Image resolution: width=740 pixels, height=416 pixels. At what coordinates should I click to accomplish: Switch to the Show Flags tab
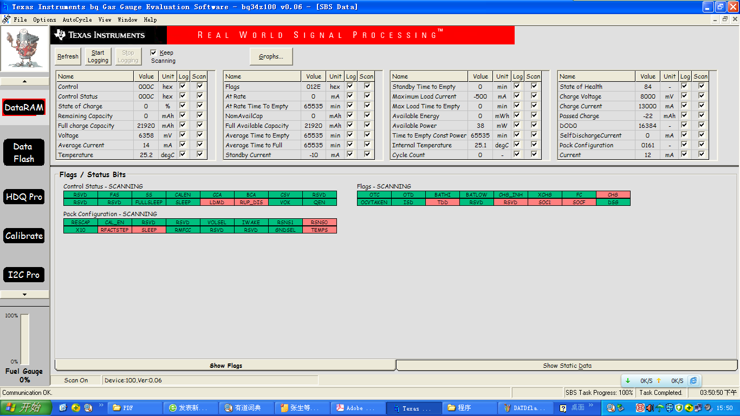coord(225,366)
